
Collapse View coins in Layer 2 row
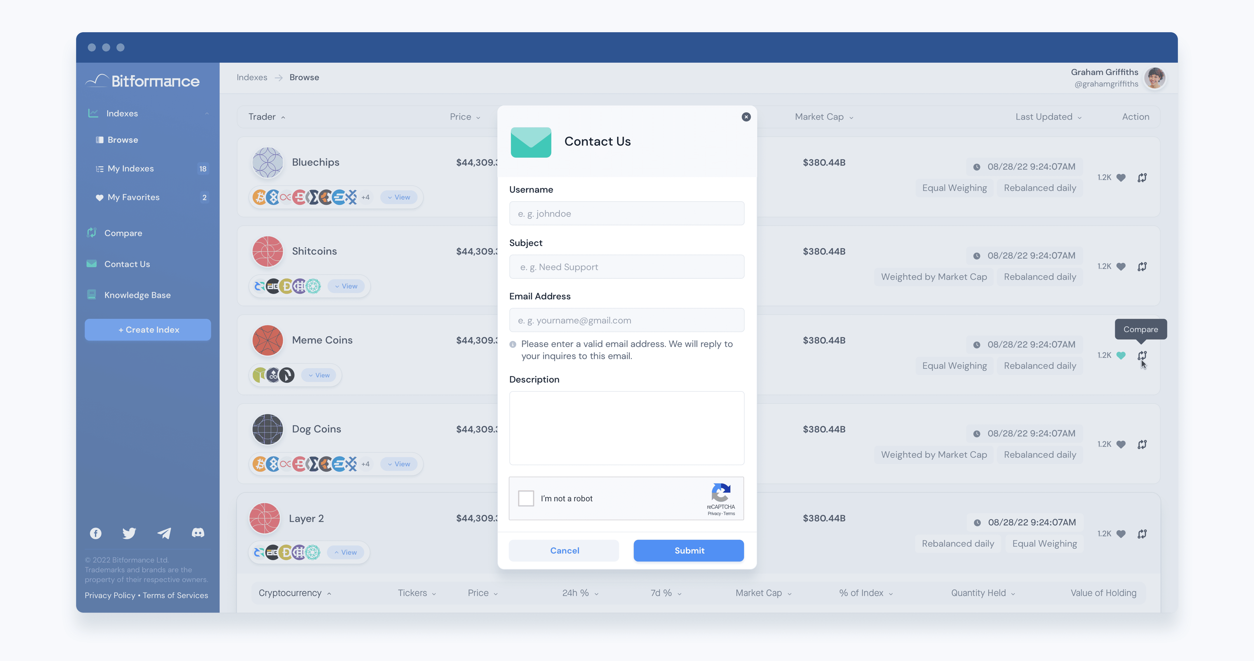pos(346,553)
